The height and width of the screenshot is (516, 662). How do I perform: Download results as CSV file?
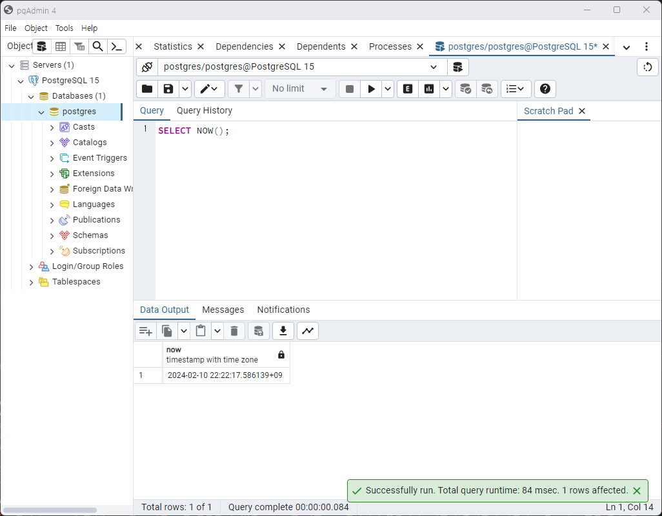coord(283,331)
